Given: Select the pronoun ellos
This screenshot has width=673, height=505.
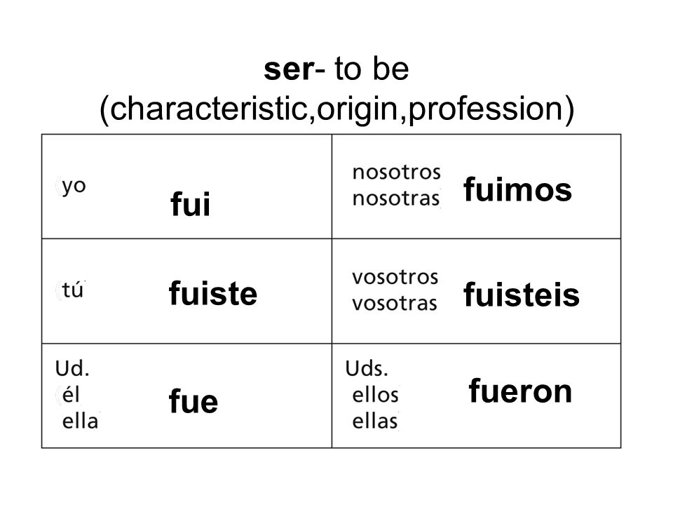Looking at the screenshot, I should pyautogui.click(x=376, y=395).
